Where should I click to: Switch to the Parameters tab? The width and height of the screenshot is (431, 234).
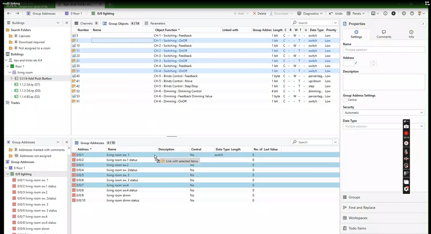click(x=155, y=23)
